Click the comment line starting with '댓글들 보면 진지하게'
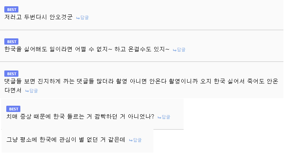This screenshot has height=157, width=285. click(x=141, y=81)
